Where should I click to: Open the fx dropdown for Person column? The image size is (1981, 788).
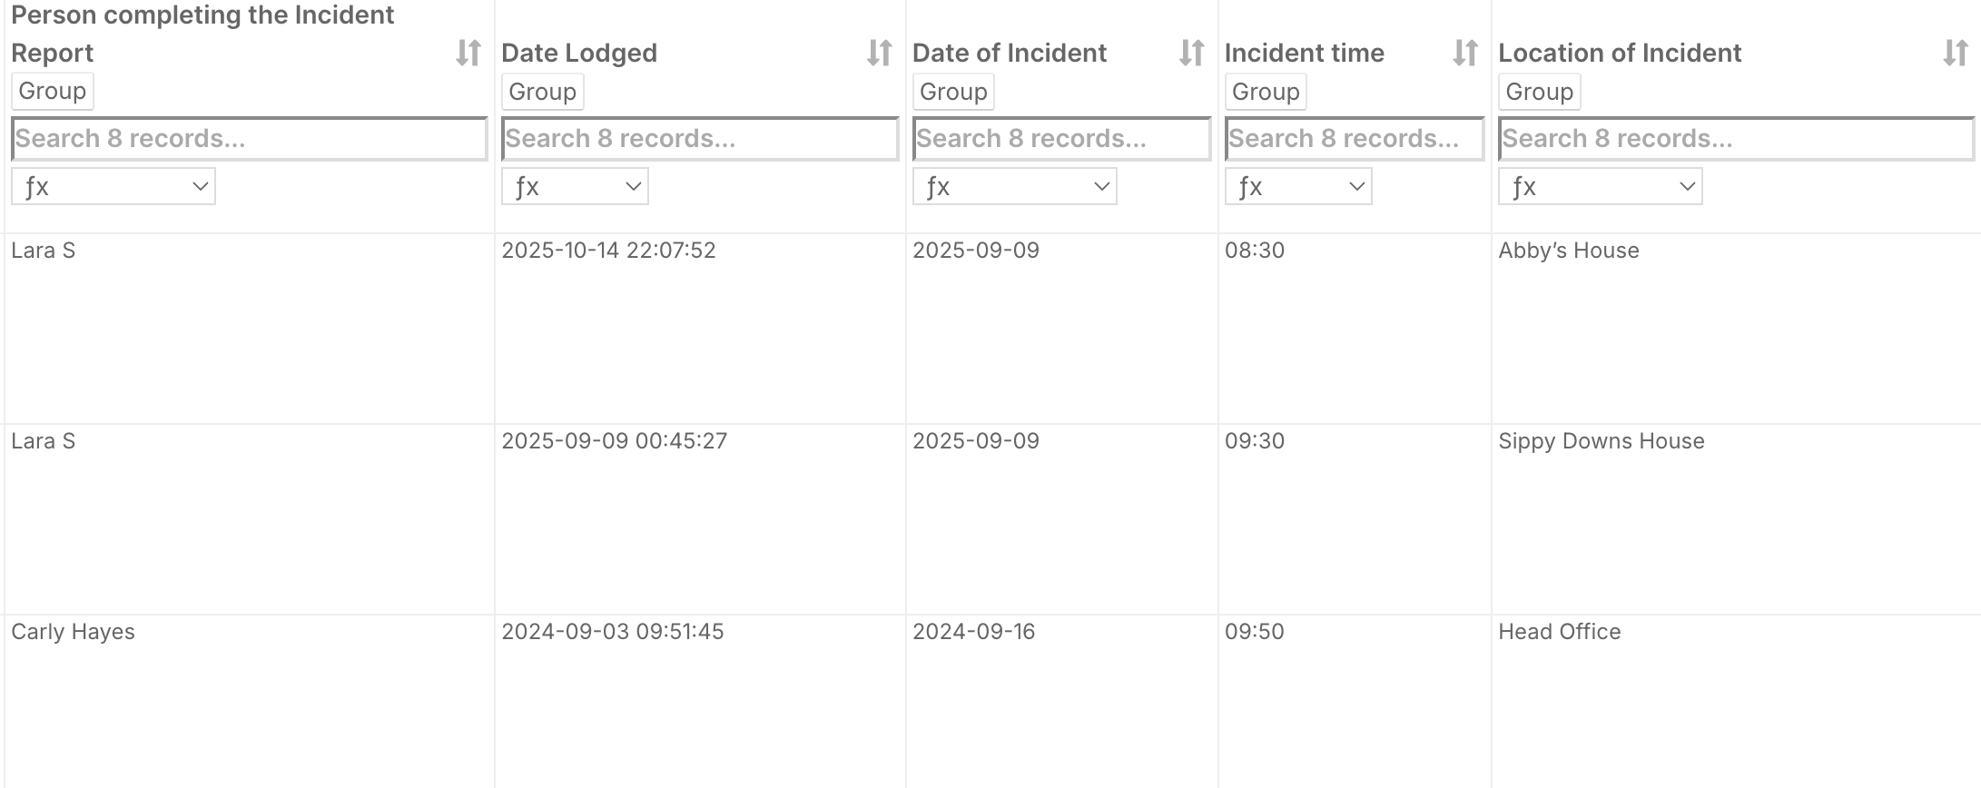(113, 187)
